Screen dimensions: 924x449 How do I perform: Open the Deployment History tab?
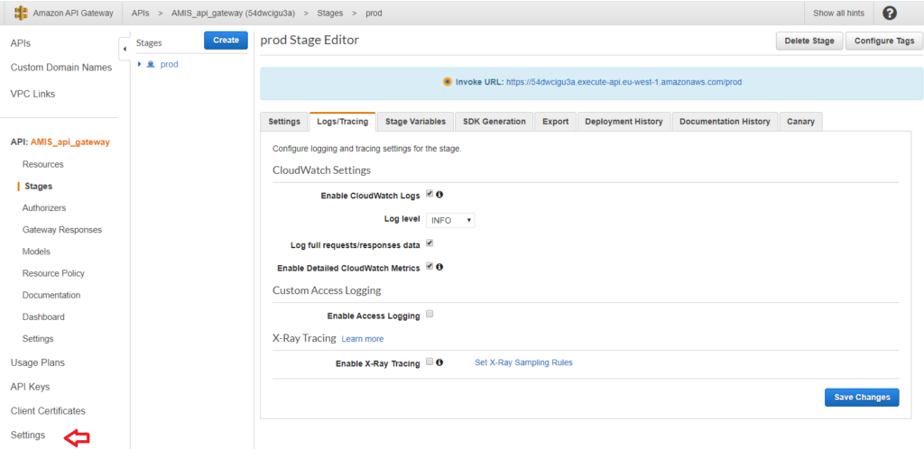624,122
